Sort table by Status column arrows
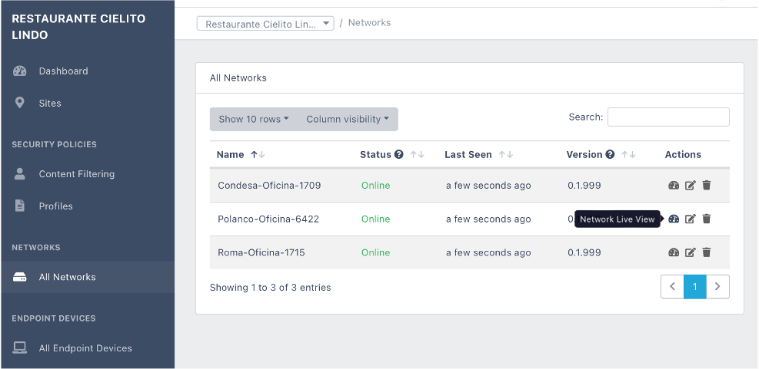 (x=417, y=154)
